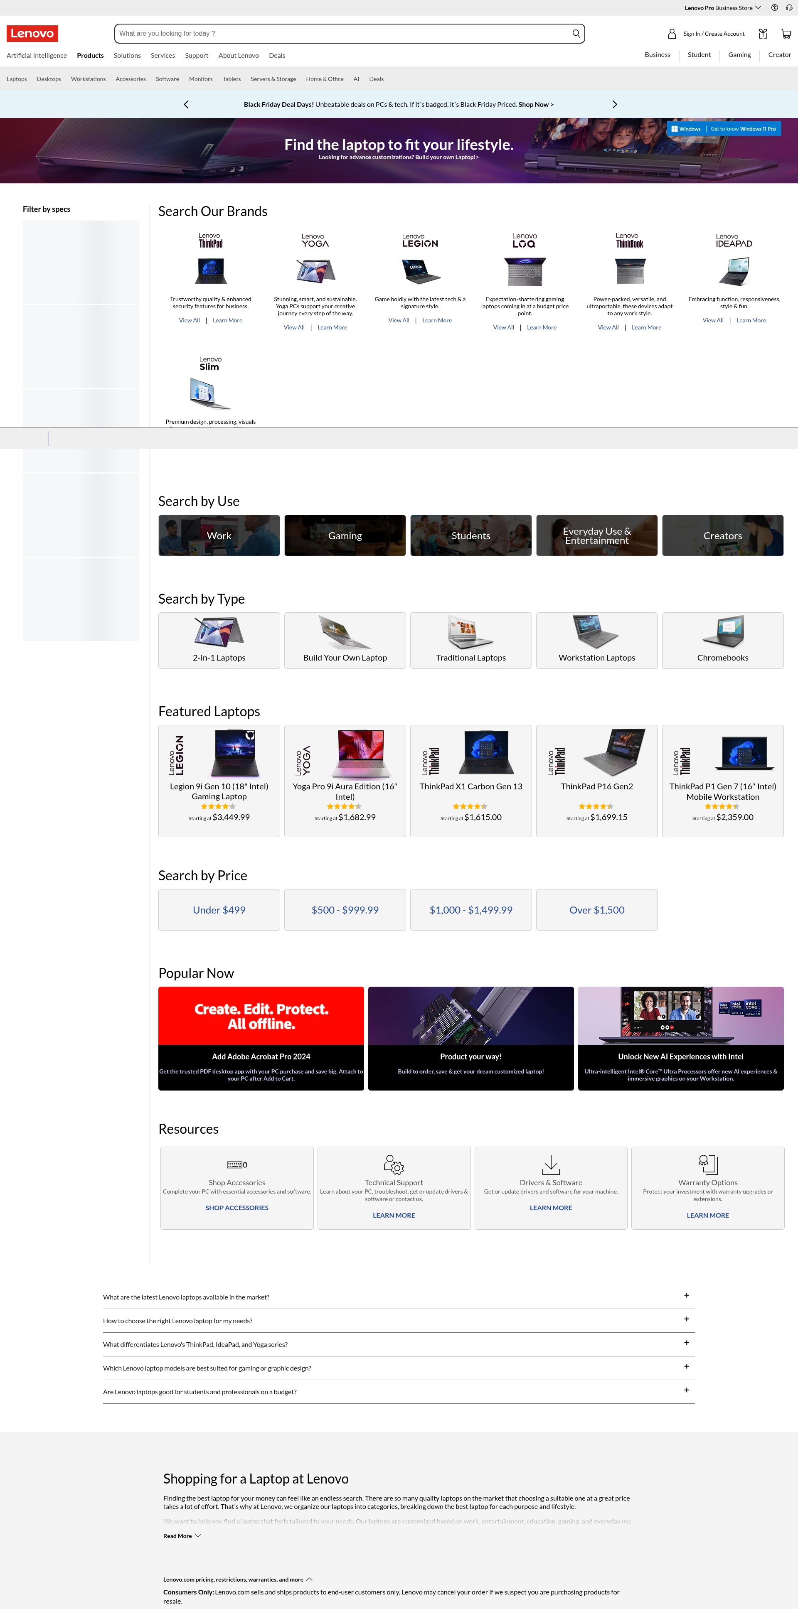Expand the gaming or graphic design FAQ
The height and width of the screenshot is (1609, 798).
coord(399,1368)
